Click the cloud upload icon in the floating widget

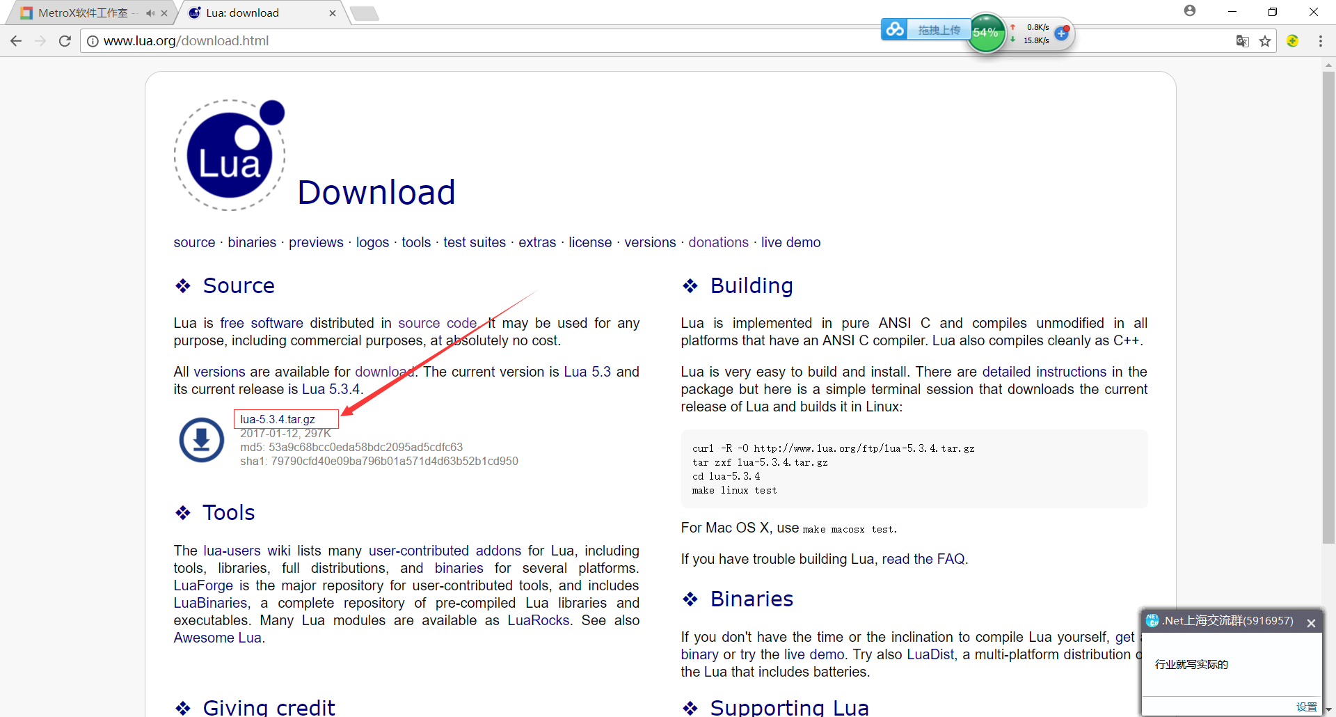click(x=895, y=30)
